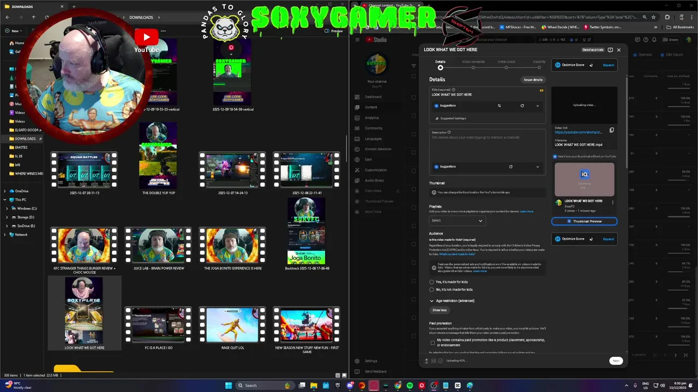This screenshot has width=698, height=392.
Task: Click the Next button
Action: pyautogui.click(x=616, y=360)
